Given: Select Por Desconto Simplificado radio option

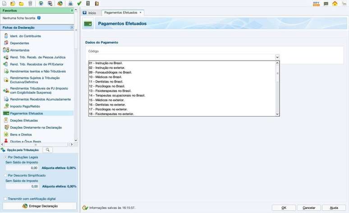Looking at the screenshot, I should pos(5,175).
